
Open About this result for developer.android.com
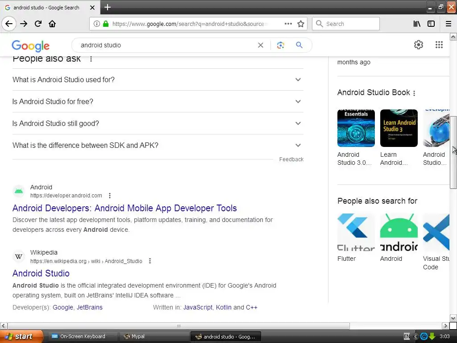click(x=110, y=196)
